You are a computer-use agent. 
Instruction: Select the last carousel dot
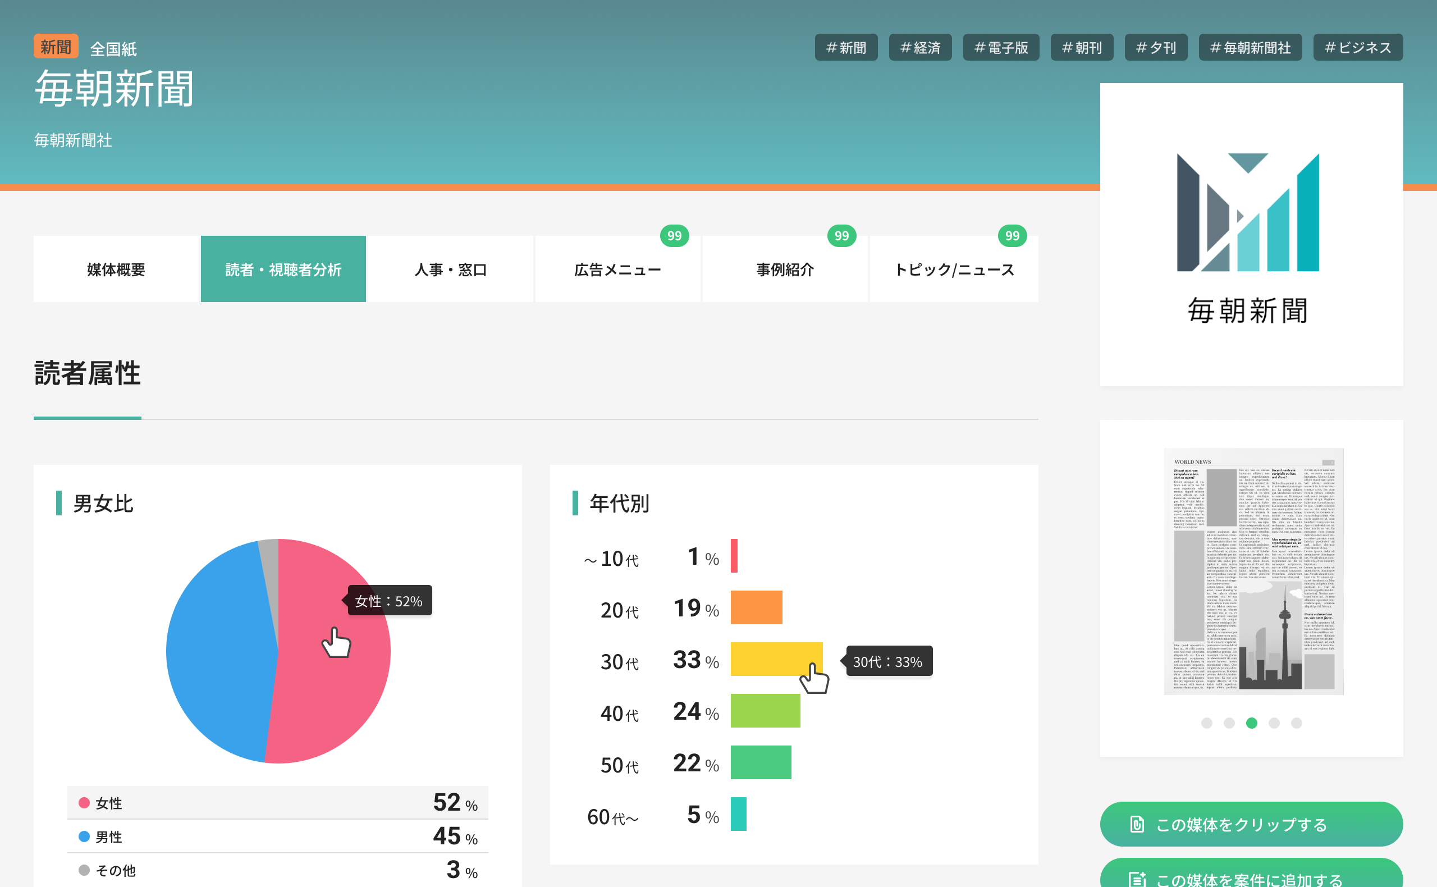tap(1296, 723)
